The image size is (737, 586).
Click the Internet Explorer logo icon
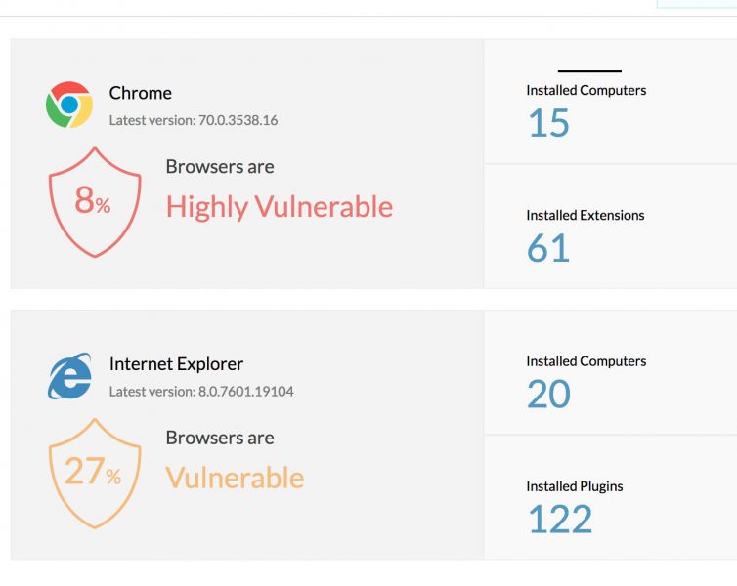[x=69, y=376]
